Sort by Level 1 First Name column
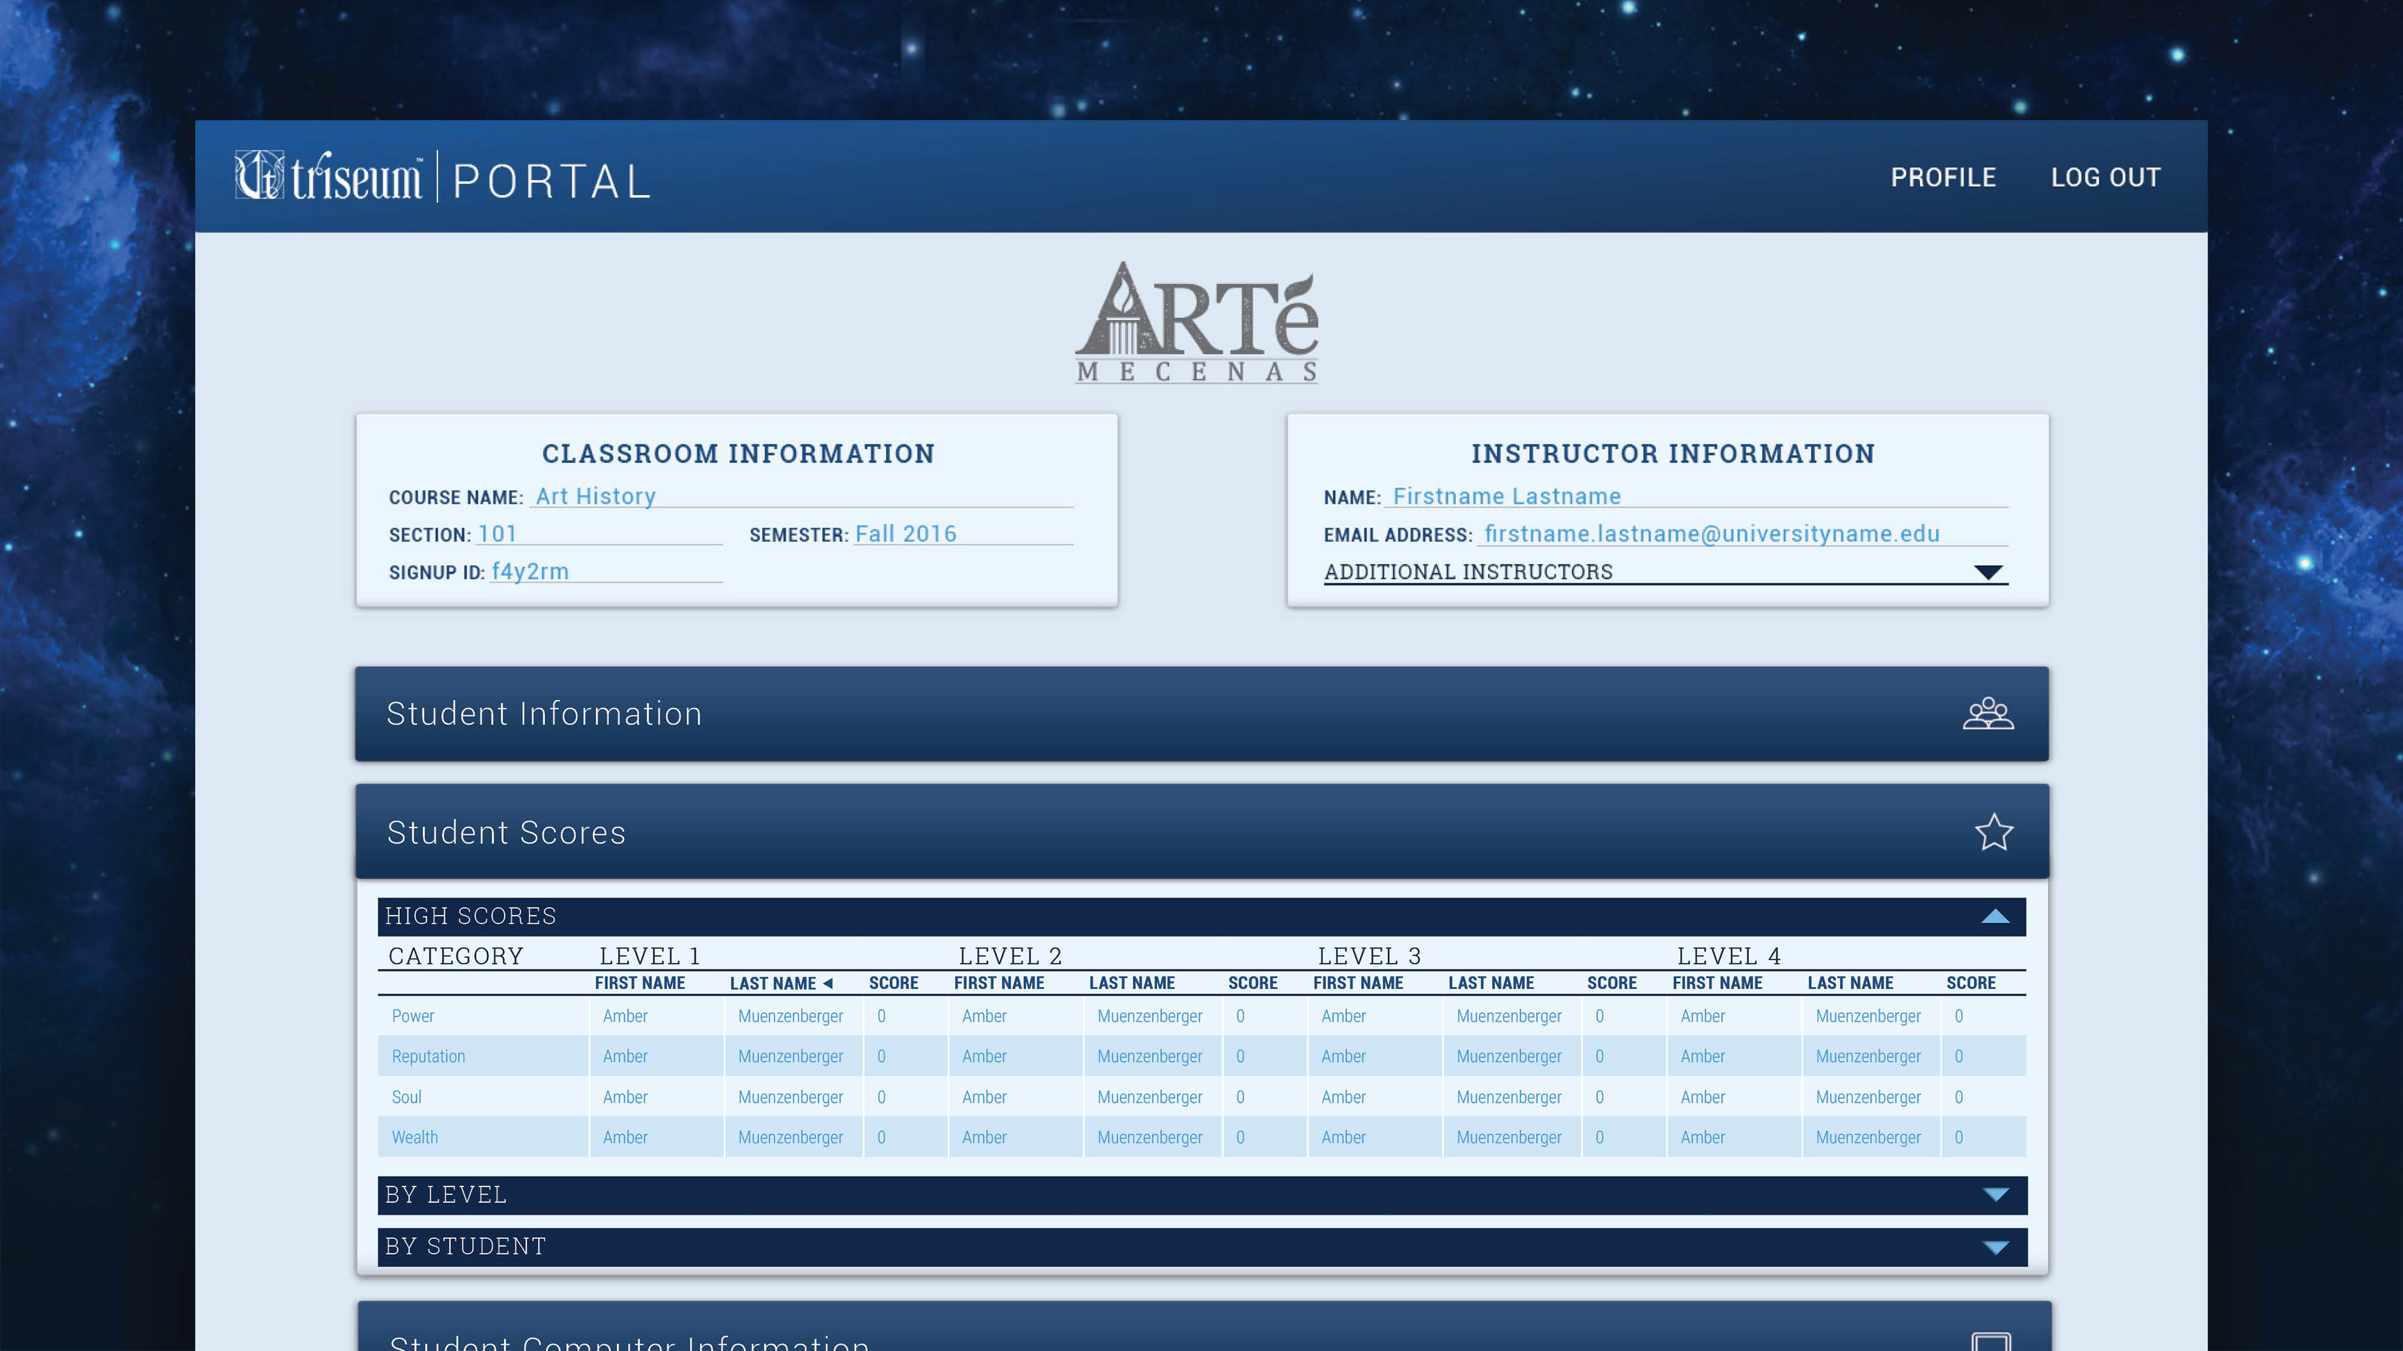Screen dimensions: 2403x1351 pyautogui.click(x=640, y=983)
